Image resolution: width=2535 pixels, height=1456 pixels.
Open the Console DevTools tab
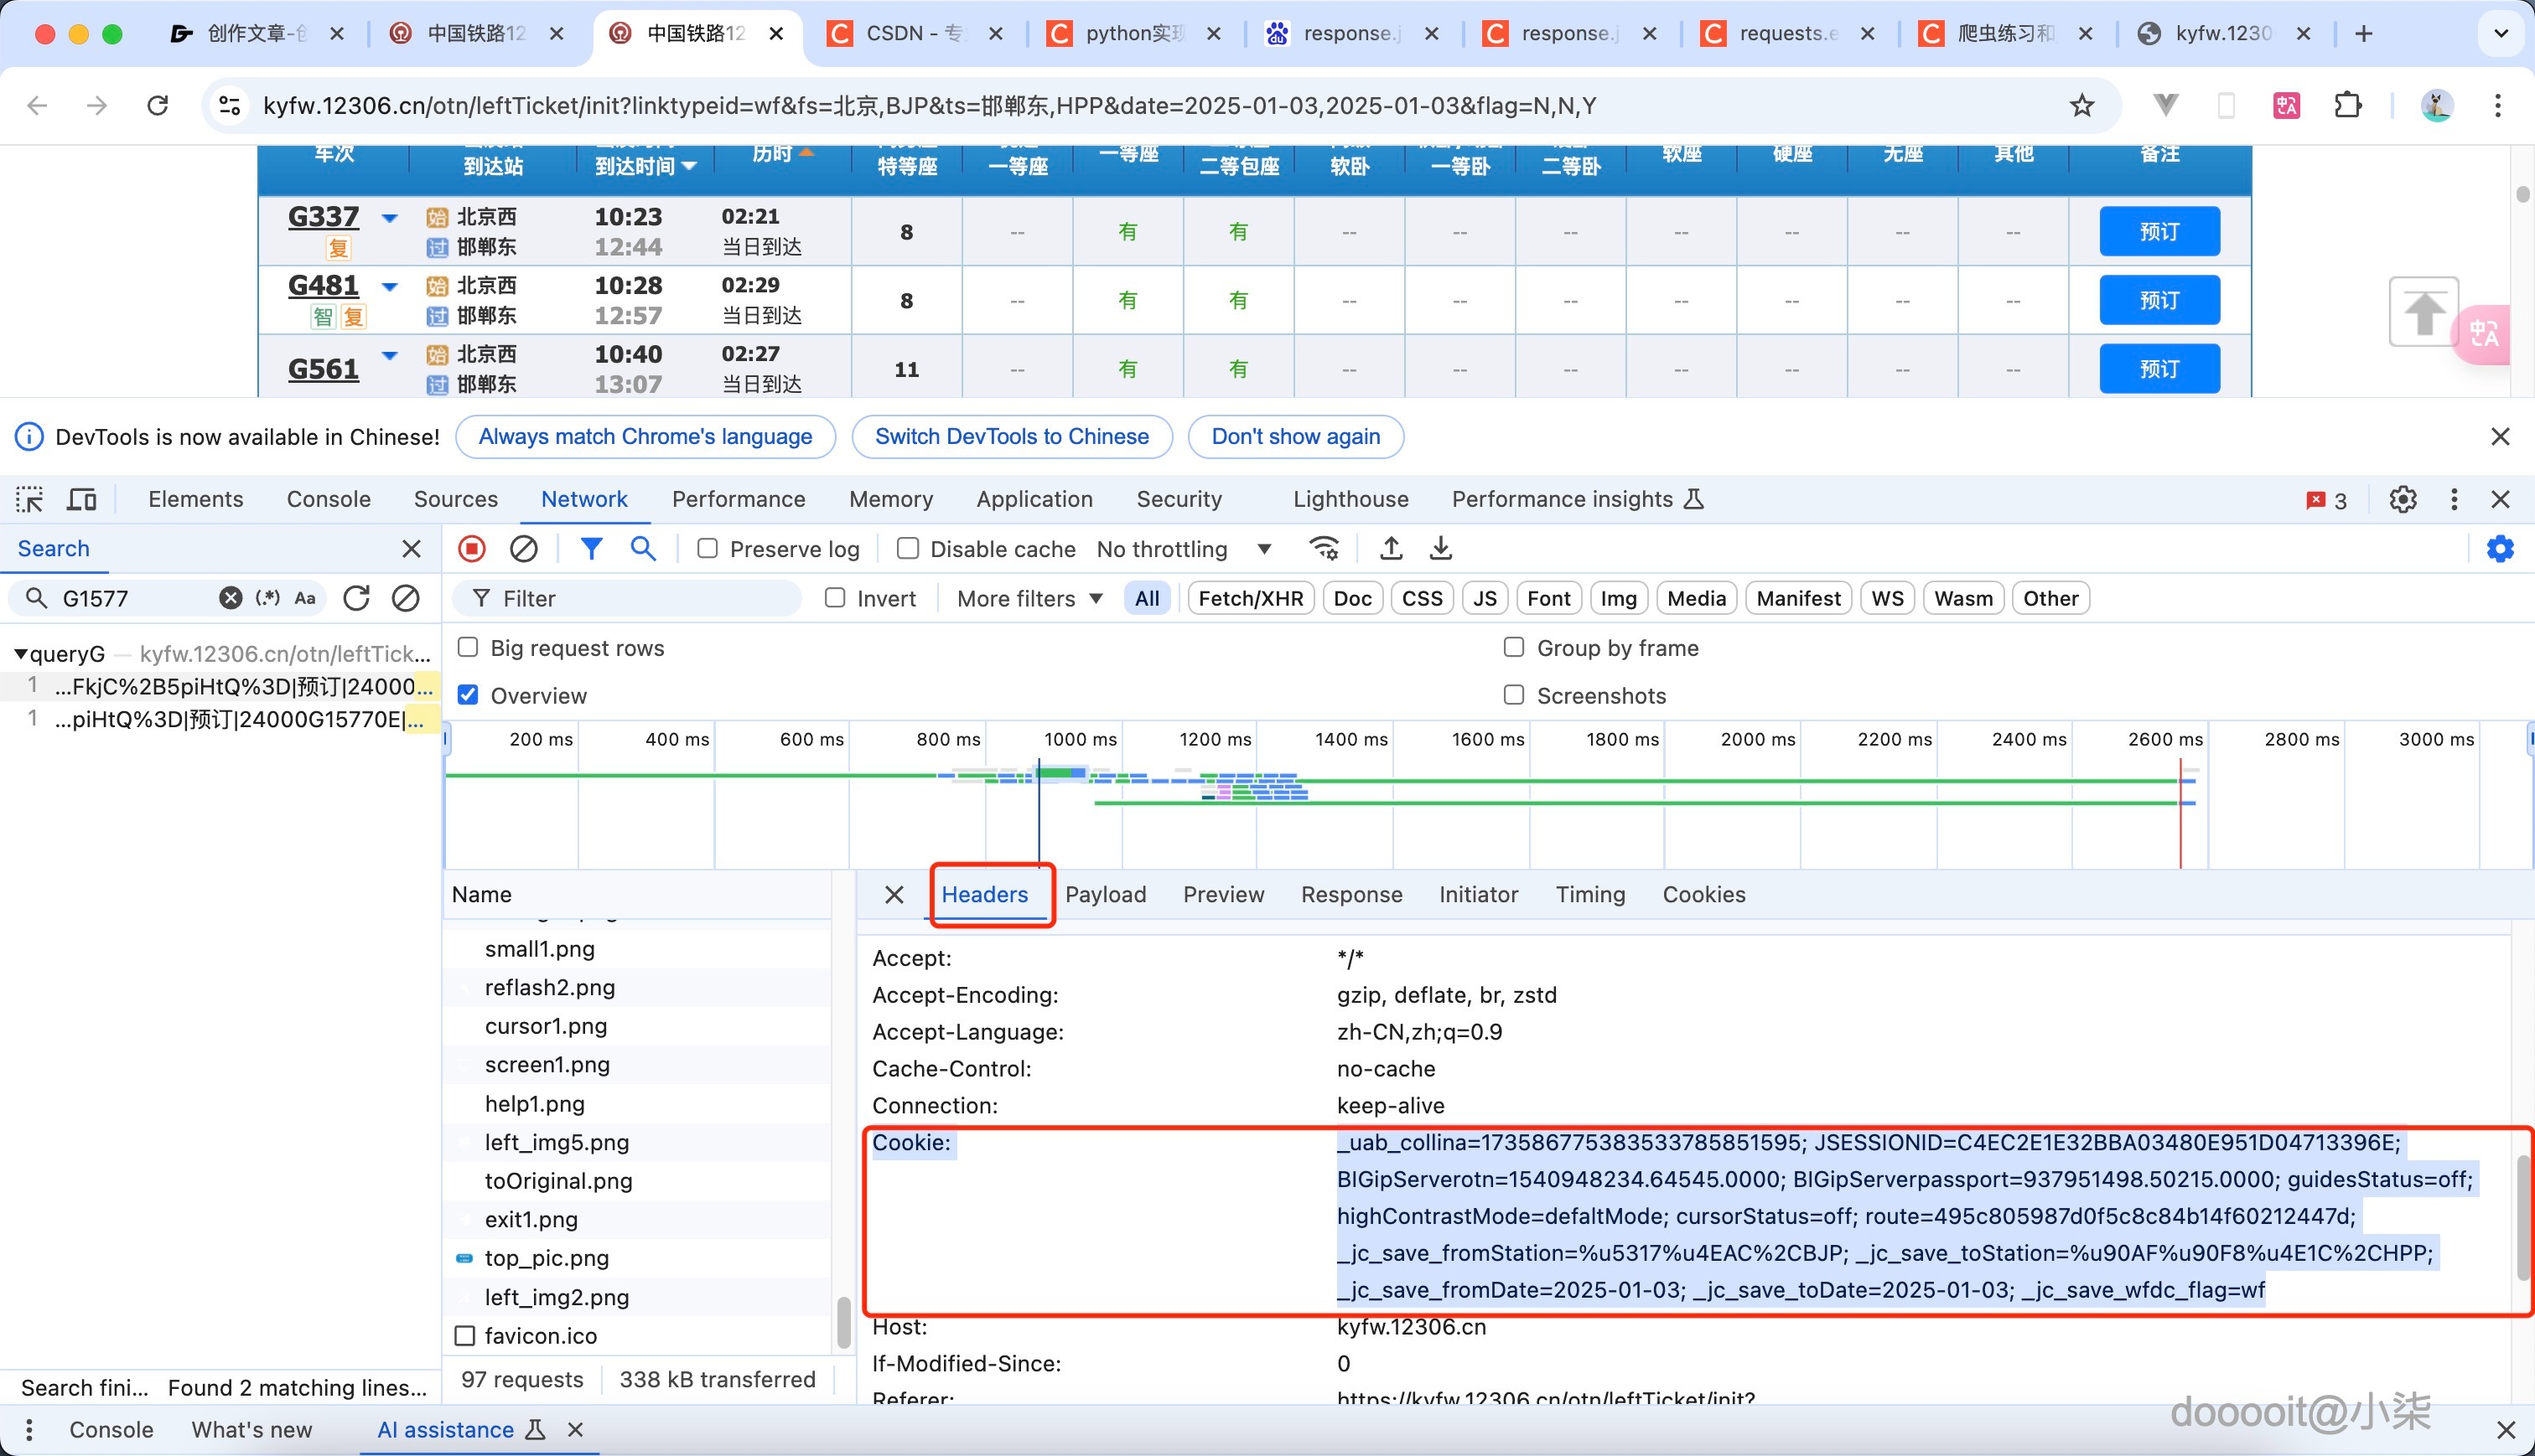[328, 499]
